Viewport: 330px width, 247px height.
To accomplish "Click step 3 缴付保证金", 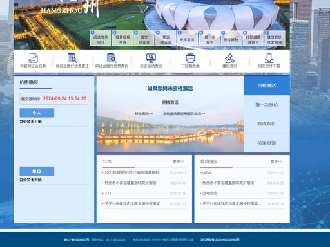I will pyautogui.click(x=144, y=38).
